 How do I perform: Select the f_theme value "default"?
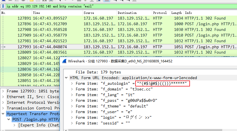click(138, 106)
